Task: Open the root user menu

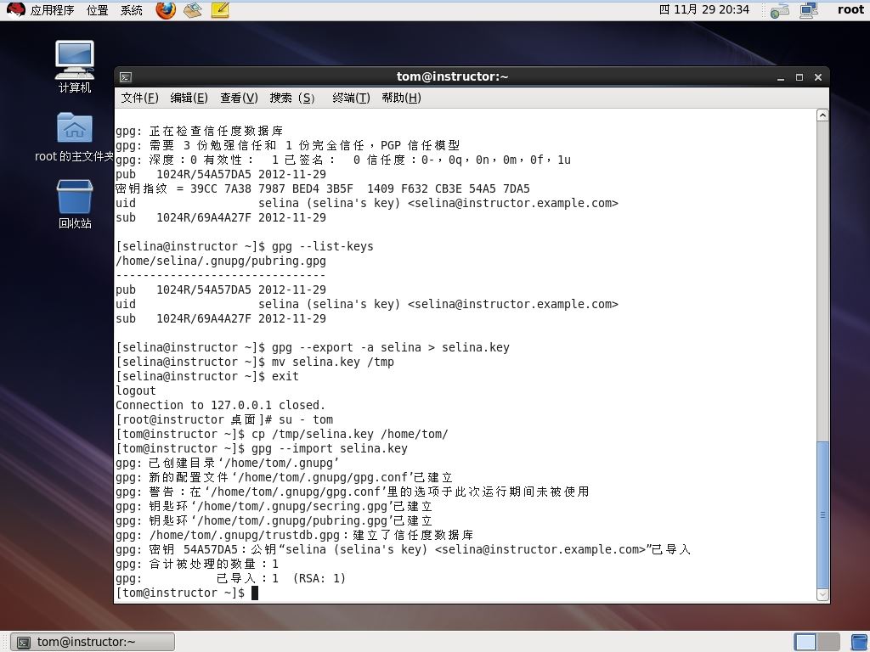Action: coord(850,9)
